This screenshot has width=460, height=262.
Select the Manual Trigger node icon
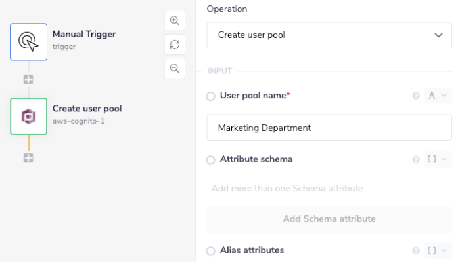28,42
